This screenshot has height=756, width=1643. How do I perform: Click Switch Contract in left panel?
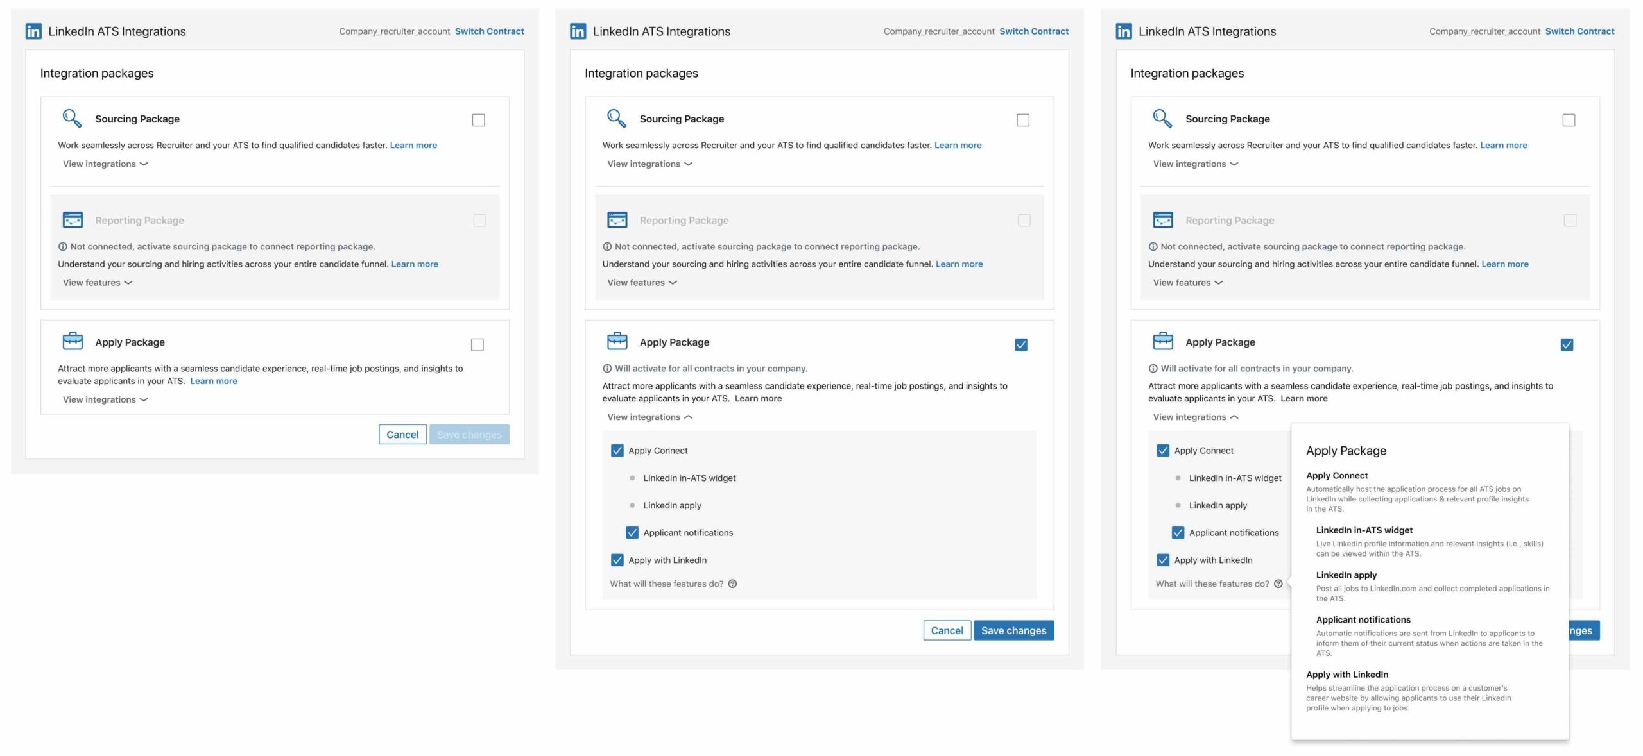(x=489, y=31)
